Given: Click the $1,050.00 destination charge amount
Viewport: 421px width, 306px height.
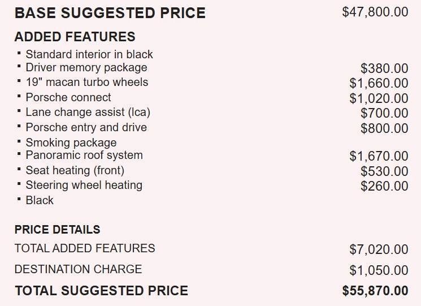Looking at the screenshot, I should (379, 270).
